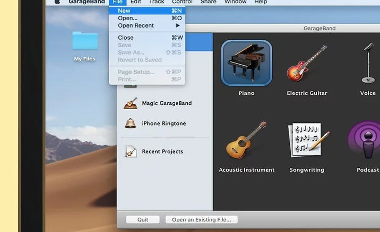Image resolution: width=380 pixels, height=232 pixels.
Task: Choose Open... from the File menu
Action: pos(147,18)
